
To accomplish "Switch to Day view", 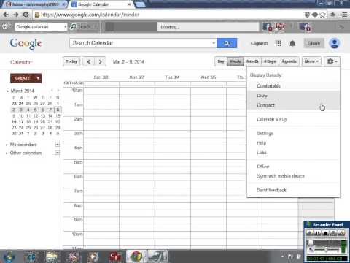I will pyautogui.click(x=221, y=61).
